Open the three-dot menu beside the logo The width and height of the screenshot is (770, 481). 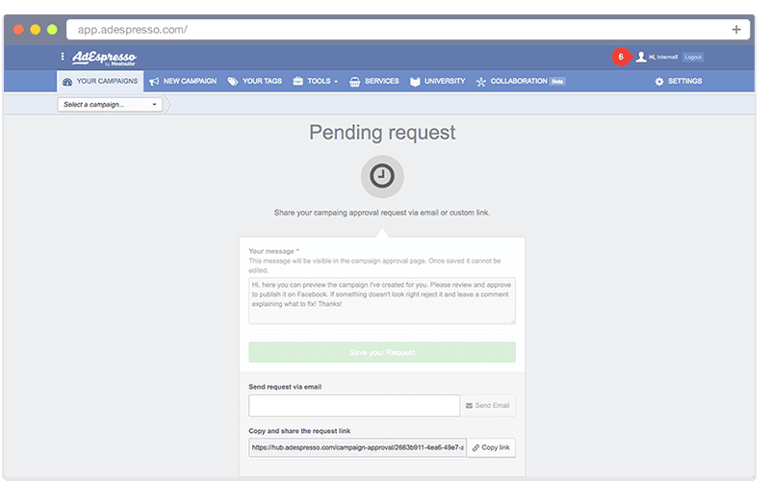(x=63, y=57)
